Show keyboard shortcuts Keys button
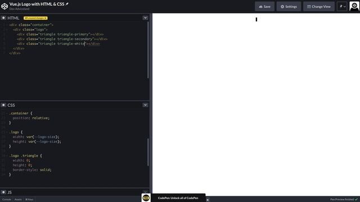 (29, 200)
